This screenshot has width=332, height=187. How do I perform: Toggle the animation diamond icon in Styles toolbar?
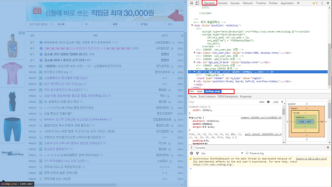coord(268,102)
